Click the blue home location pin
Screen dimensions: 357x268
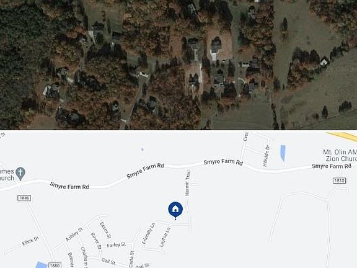175,210
